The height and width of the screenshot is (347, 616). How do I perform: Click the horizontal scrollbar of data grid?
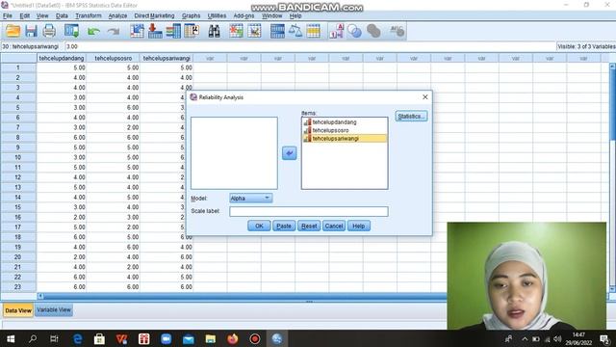click(x=243, y=296)
